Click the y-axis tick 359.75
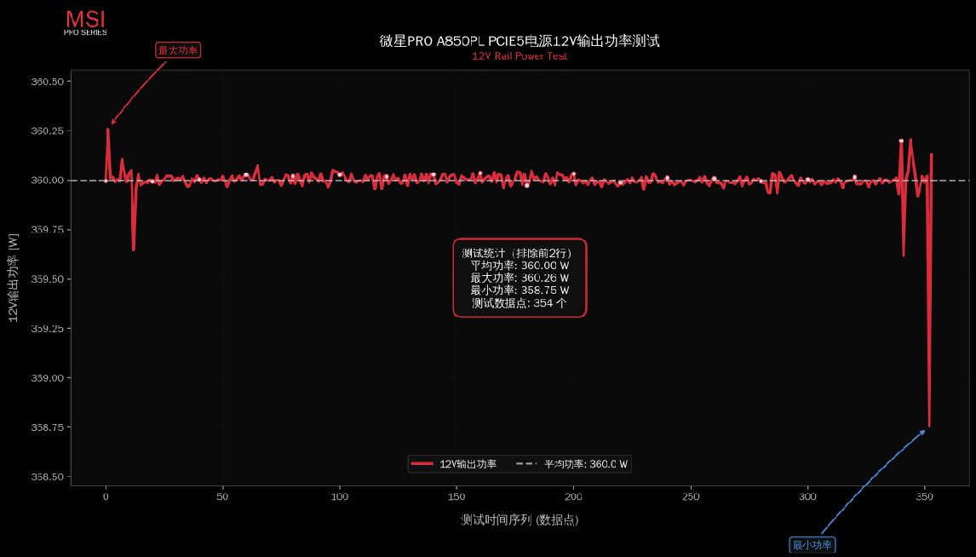Viewport: 976px width, 557px height. [x=48, y=230]
